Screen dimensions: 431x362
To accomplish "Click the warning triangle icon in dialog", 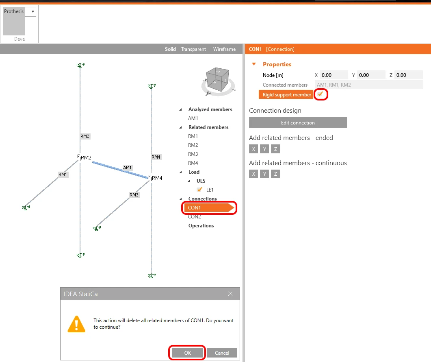I will pos(76,324).
